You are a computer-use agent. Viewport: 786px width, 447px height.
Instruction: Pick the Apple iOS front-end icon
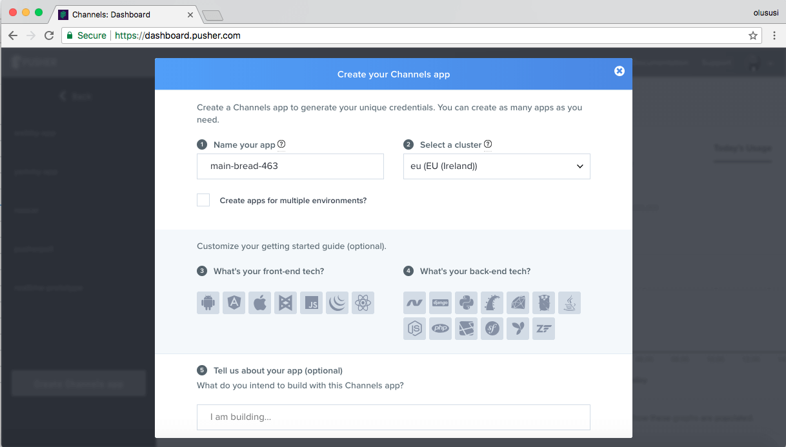pos(259,303)
